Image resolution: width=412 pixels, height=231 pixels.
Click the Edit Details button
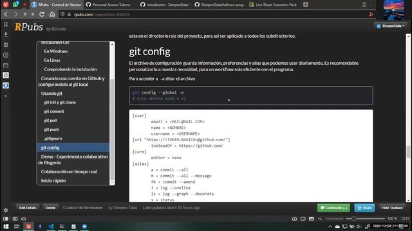28,208
